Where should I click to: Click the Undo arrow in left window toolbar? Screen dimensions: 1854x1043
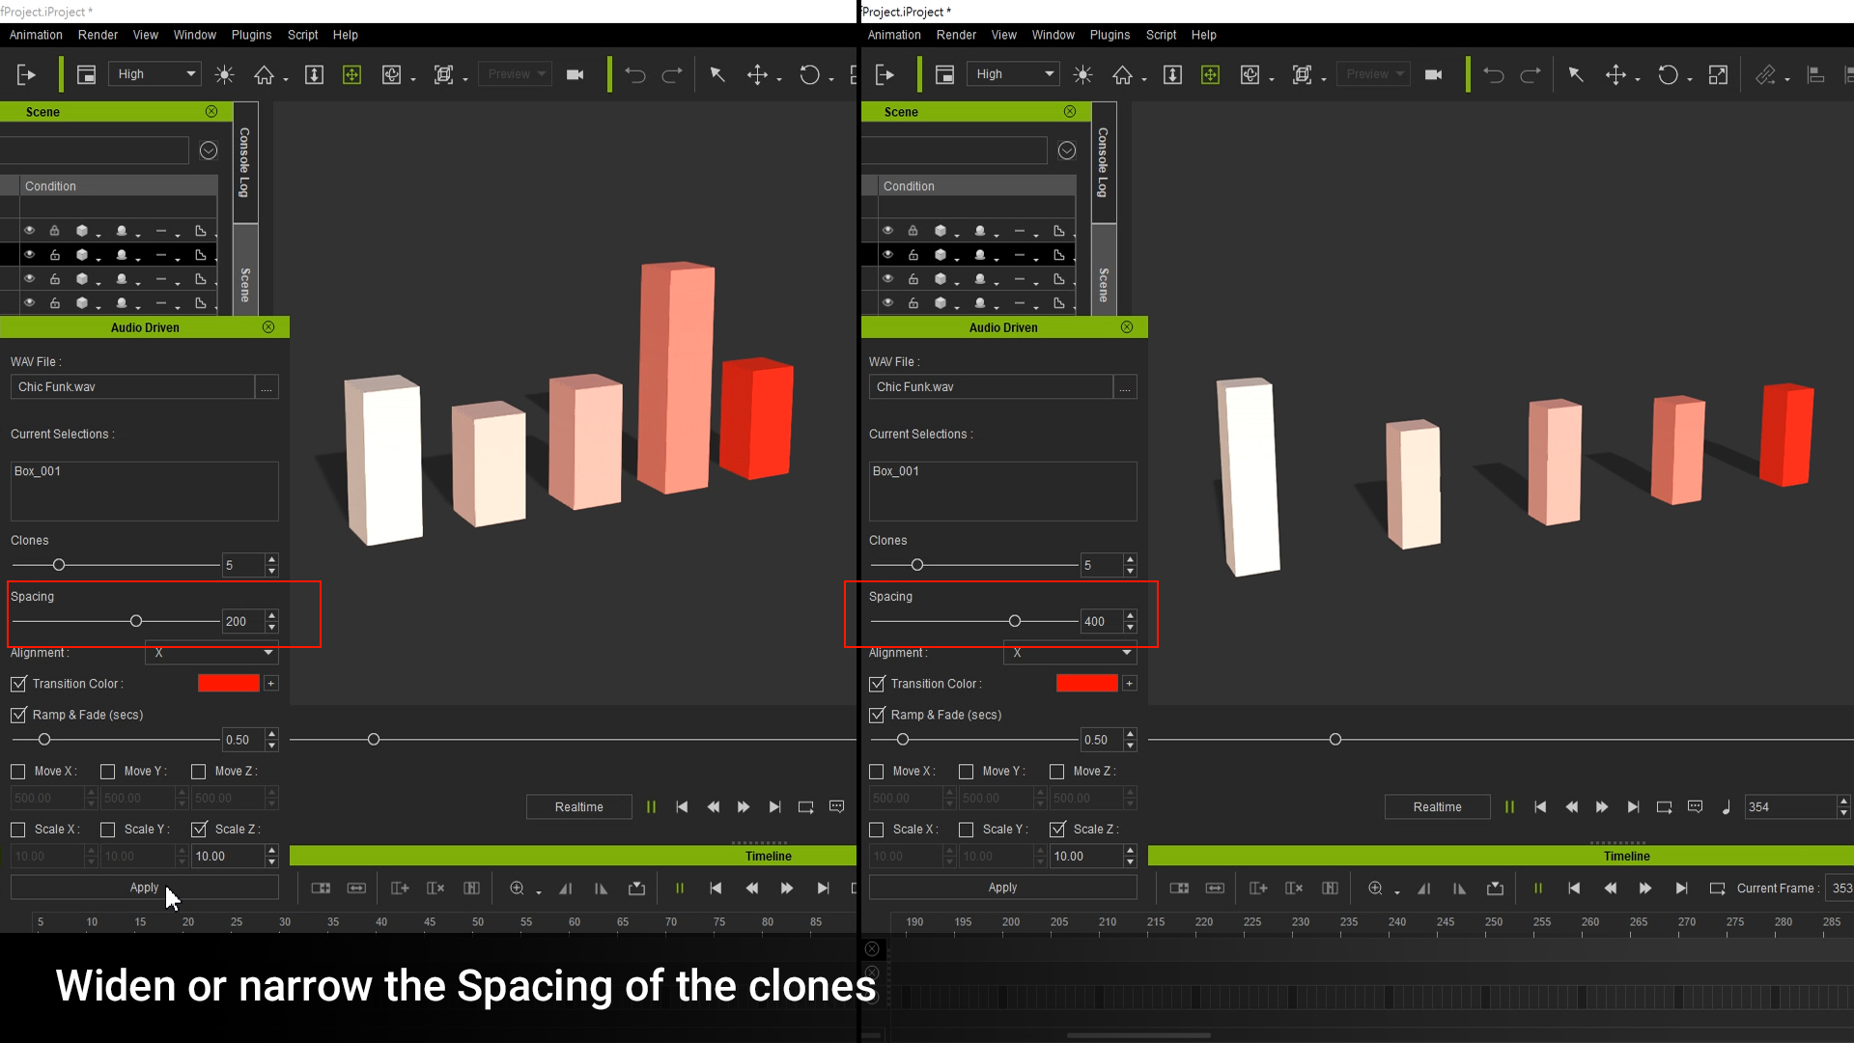(634, 74)
